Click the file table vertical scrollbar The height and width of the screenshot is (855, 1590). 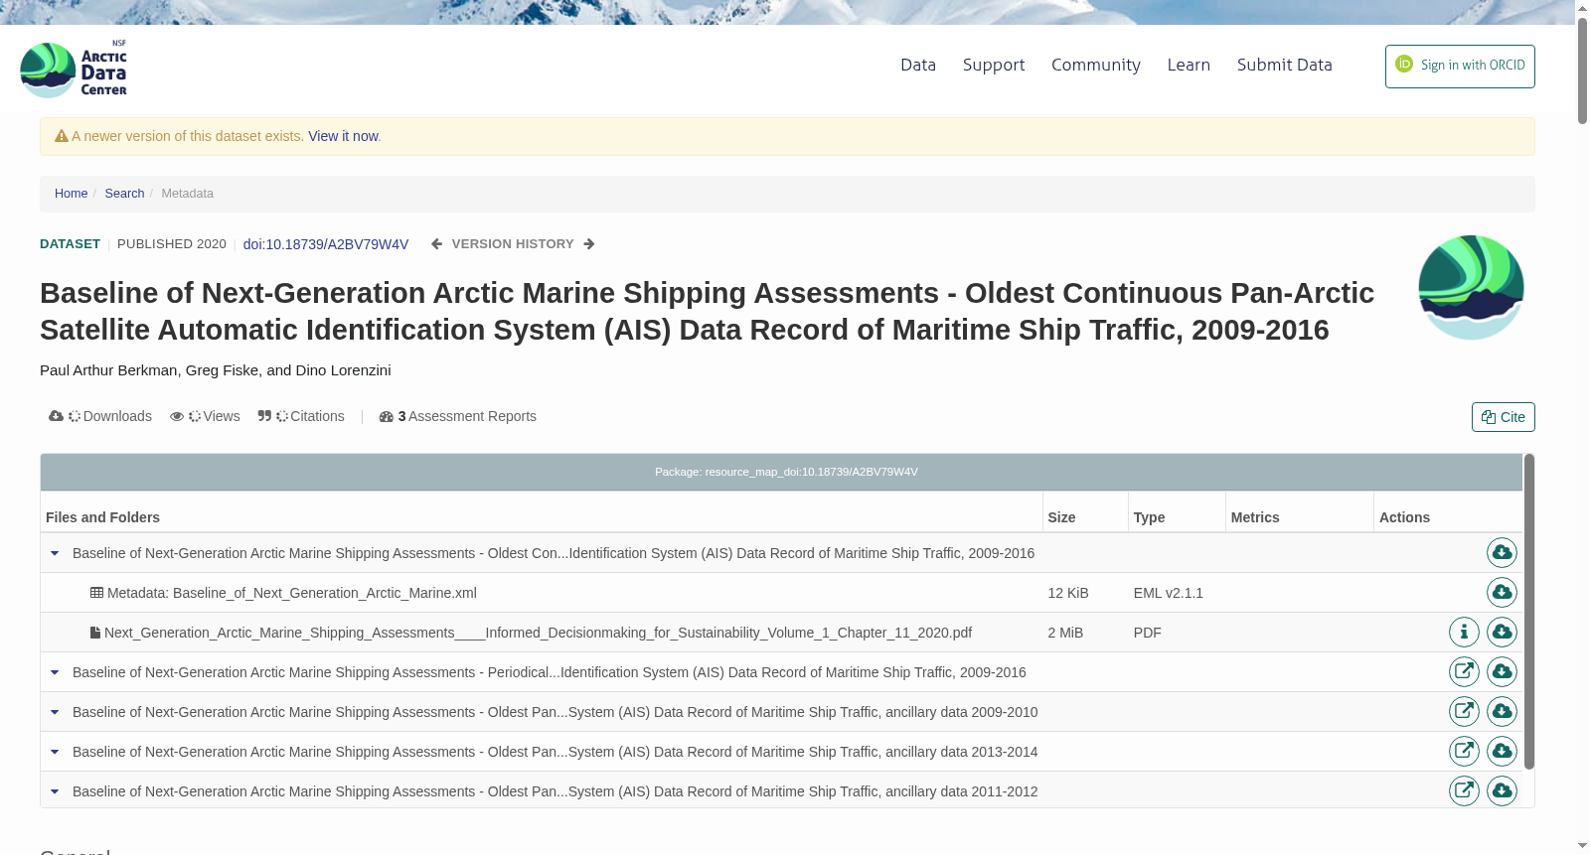click(1529, 612)
